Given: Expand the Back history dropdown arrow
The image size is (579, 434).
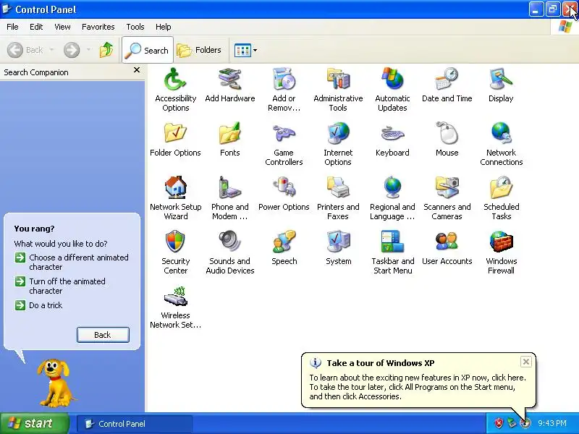Looking at the screenshot, I should click(x=51, y=50).
